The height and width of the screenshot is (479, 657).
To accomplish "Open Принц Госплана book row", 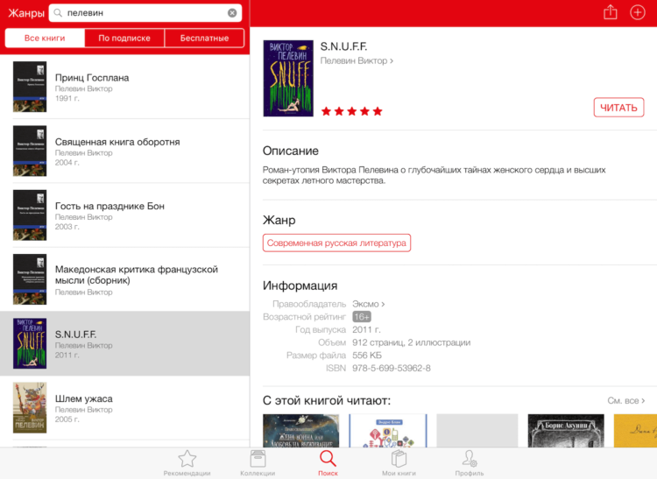I will pos(125,87).
